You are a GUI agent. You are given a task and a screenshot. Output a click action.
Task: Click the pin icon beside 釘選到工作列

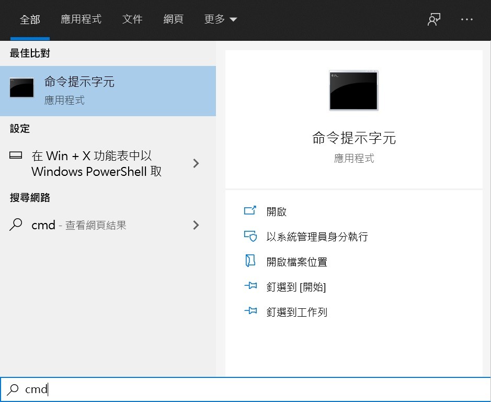pyautogui.click(x=250, y=311)
